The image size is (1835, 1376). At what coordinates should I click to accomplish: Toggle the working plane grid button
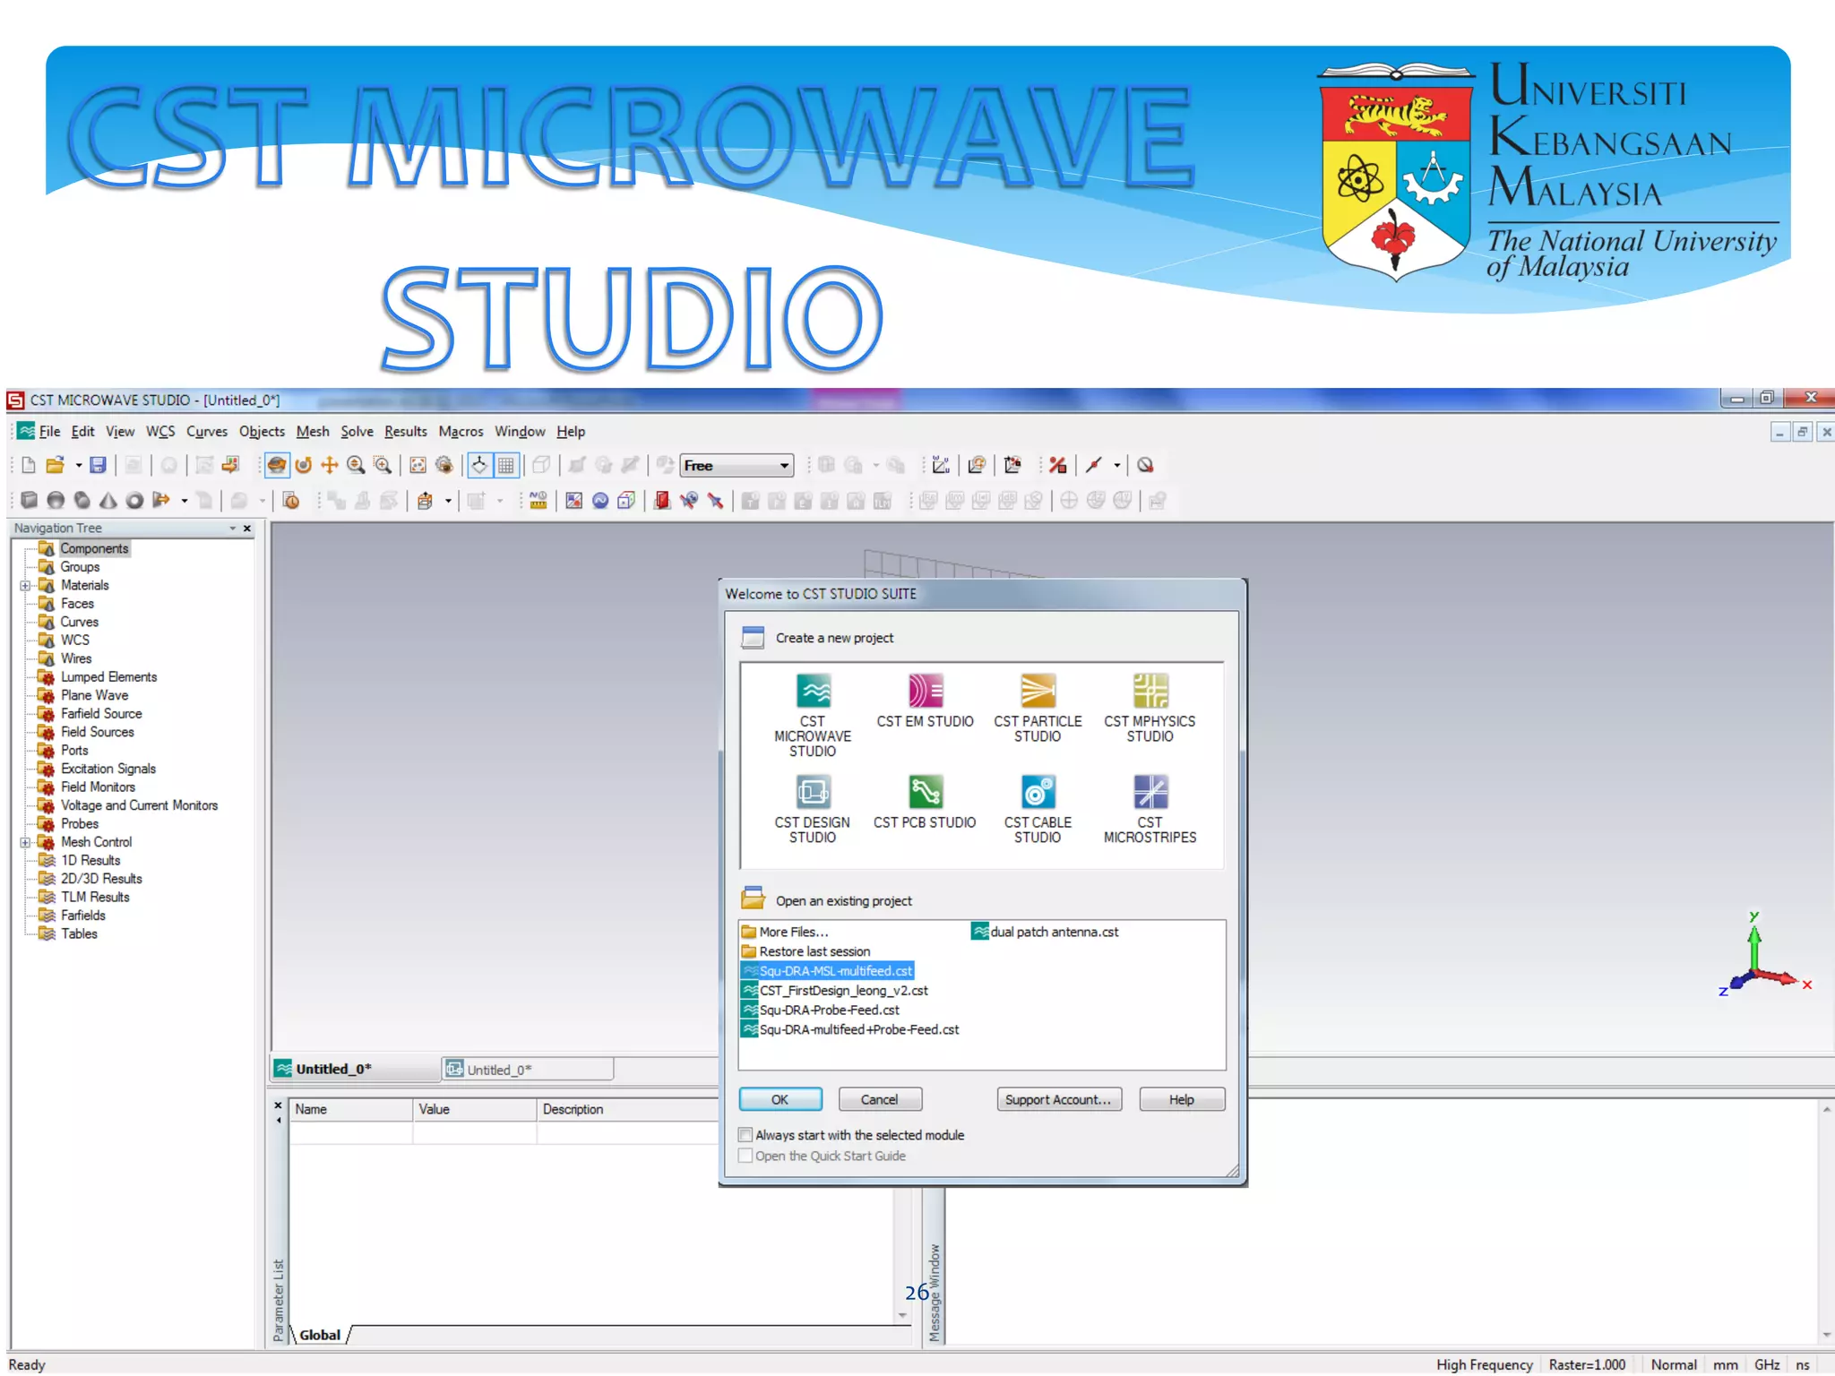click(x=506, y=465)
